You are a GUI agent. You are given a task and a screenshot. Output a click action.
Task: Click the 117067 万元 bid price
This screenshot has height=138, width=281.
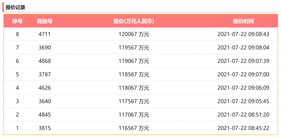134,115
